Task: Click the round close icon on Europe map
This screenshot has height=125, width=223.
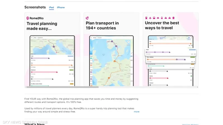Action: pyautogui.click(x=129, y=42)
